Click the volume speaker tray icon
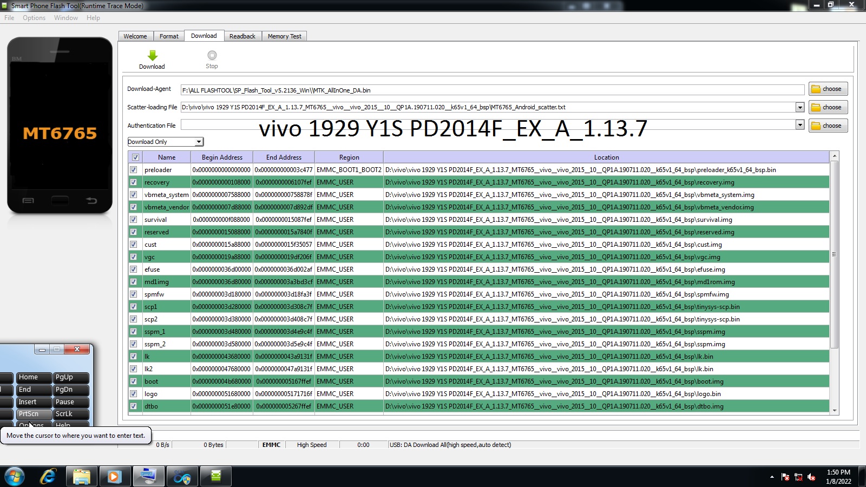This screenshot has width=866, height=487. (x=811, y=477)
